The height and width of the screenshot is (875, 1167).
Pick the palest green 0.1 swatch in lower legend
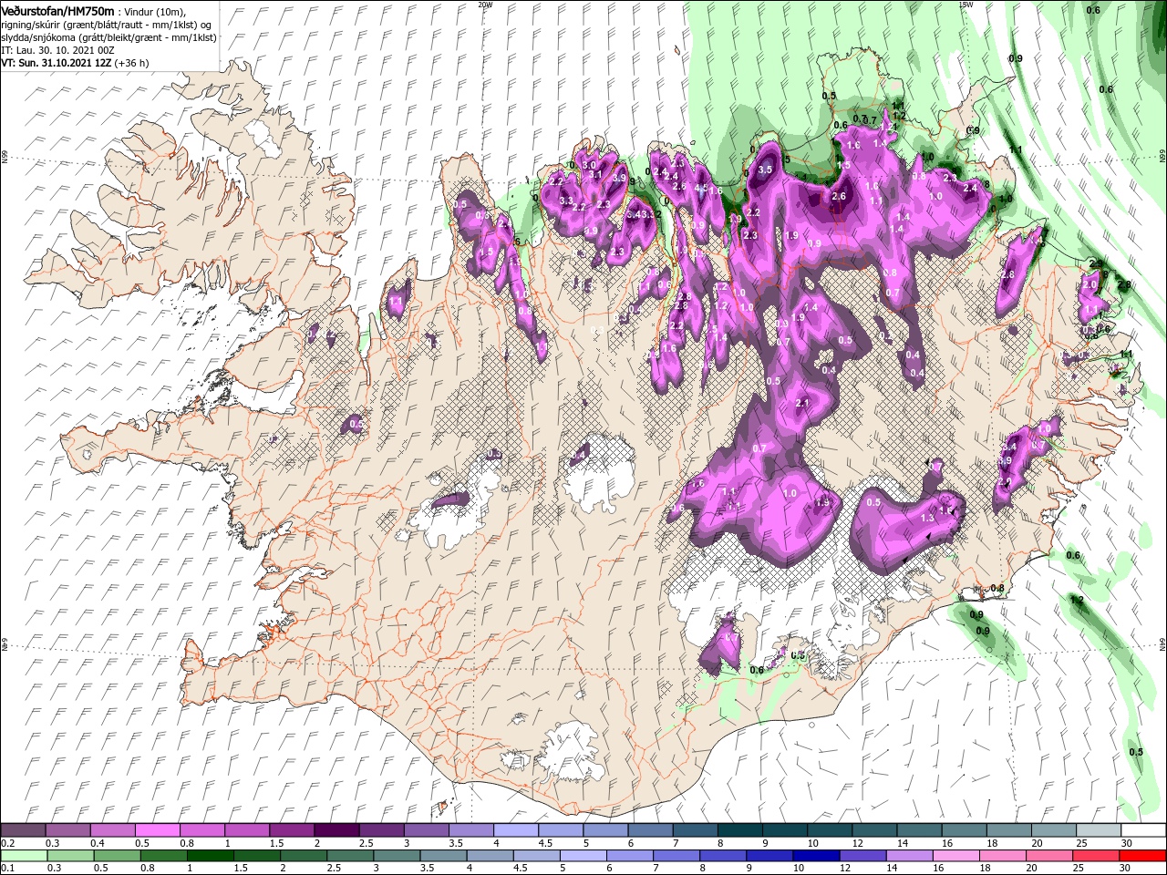[23, 856]
